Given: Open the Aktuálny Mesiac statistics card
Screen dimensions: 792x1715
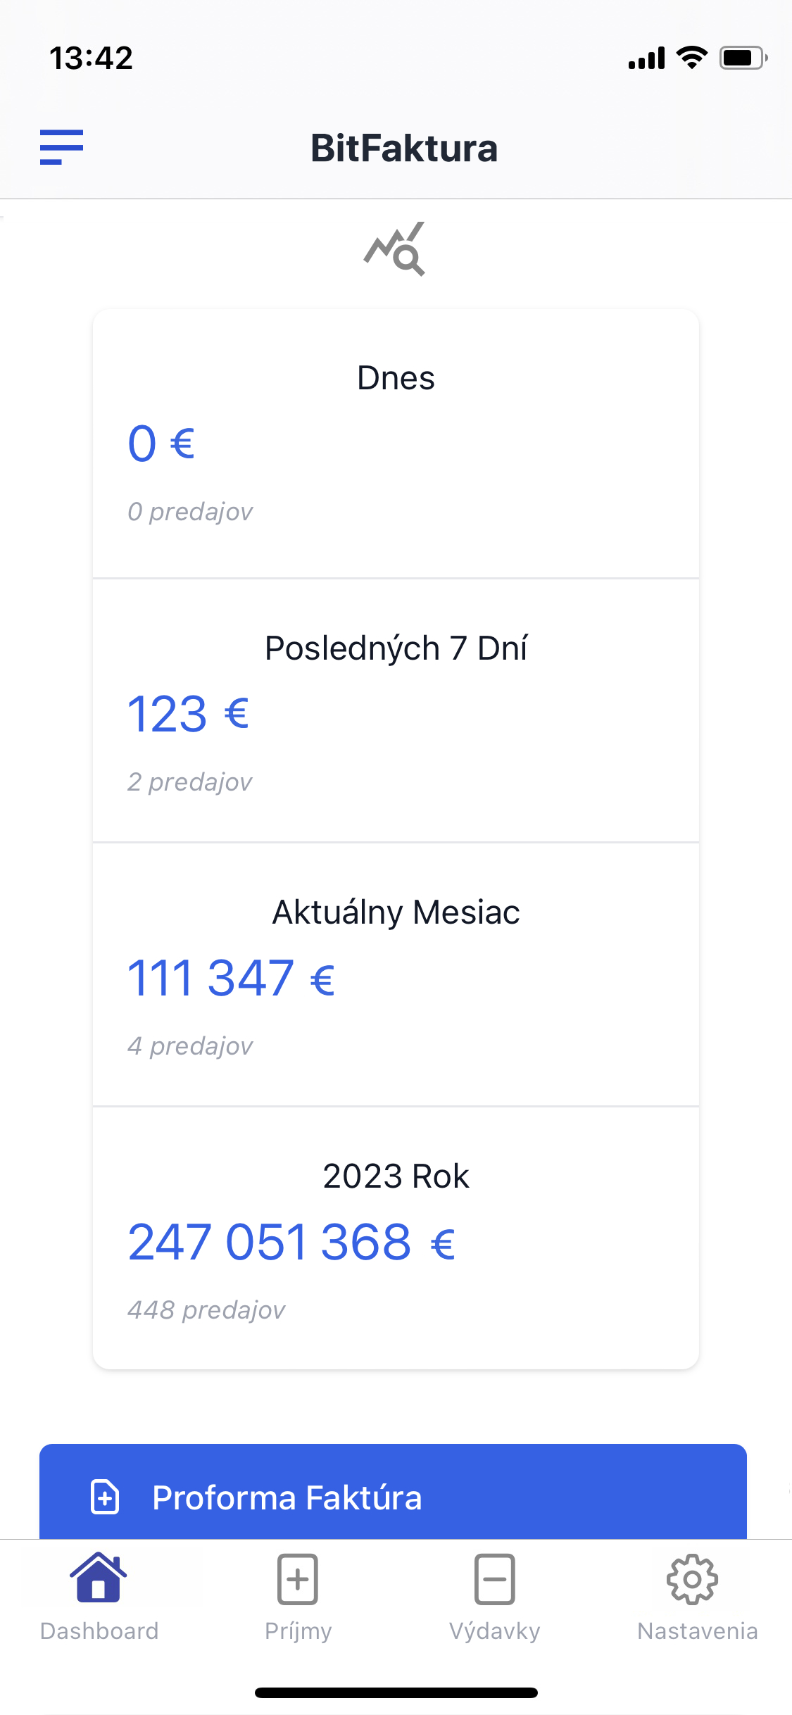Looking at the screenshot, I should 396,974.
